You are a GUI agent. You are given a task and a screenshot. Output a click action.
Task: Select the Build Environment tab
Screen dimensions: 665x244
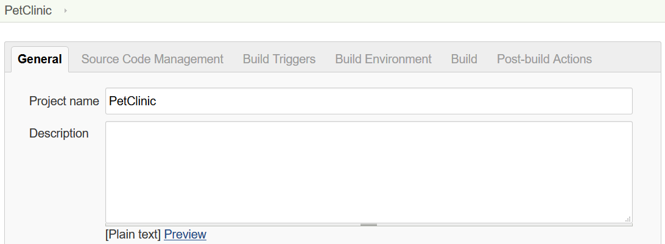point(384,59)
